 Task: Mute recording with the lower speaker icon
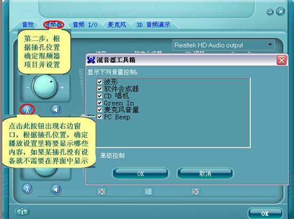coord(56,189)
